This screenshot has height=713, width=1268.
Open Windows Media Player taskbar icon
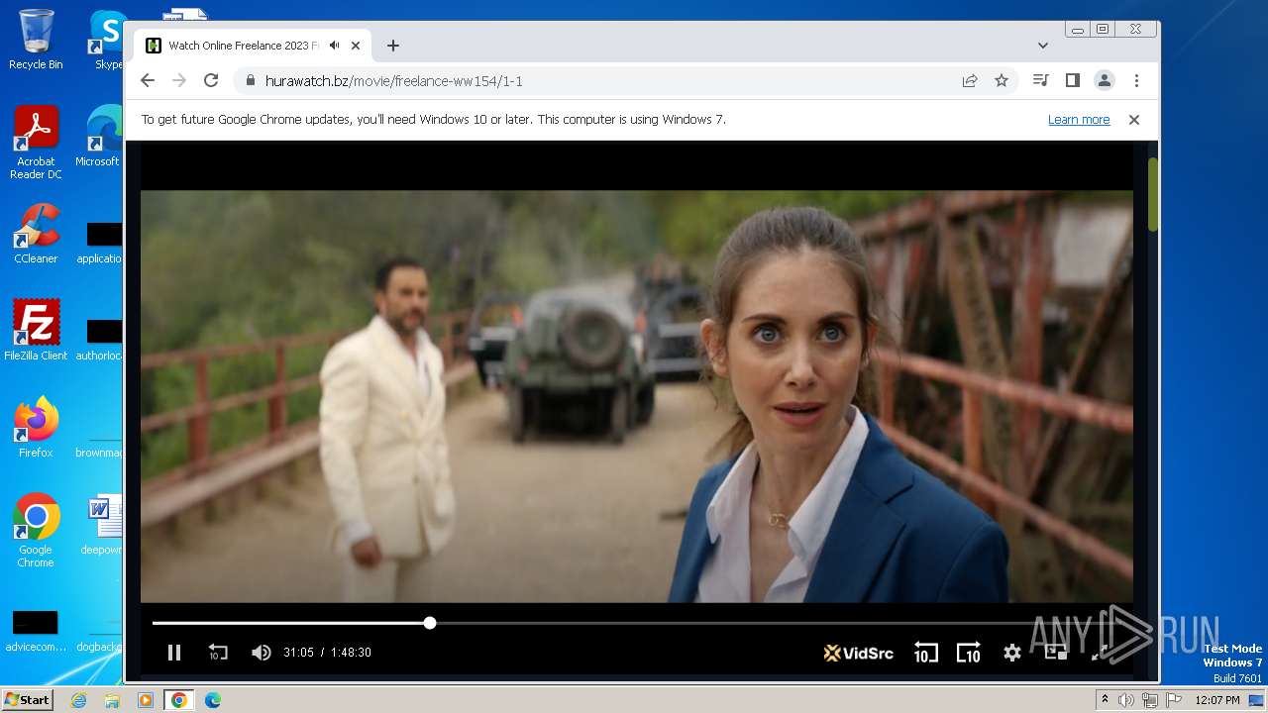click(146, 700)
